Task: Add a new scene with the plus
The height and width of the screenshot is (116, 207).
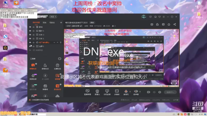Action: (61, 23)
